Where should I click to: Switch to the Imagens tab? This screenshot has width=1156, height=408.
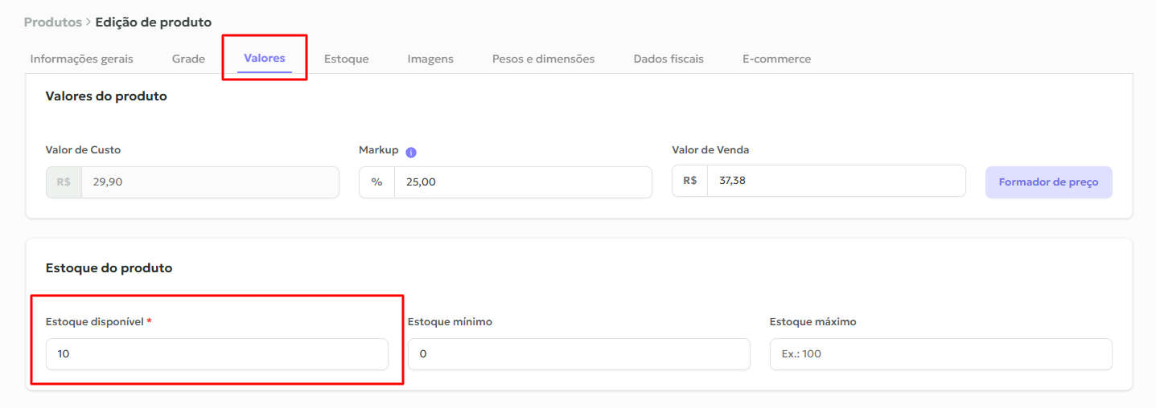pos(430,59)
